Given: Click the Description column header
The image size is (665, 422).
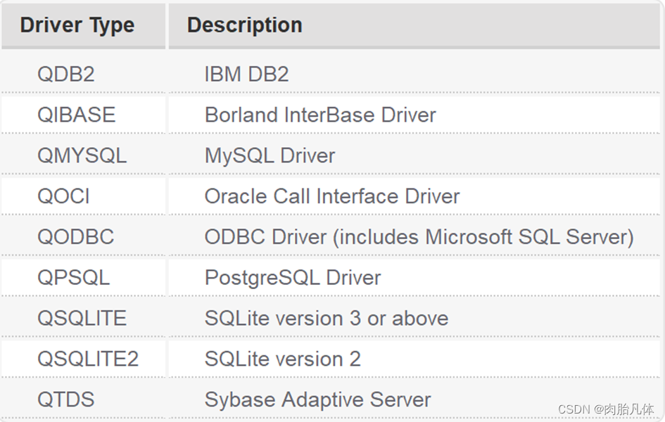Looking at the screenshot, I should click(x=414, y=25).
